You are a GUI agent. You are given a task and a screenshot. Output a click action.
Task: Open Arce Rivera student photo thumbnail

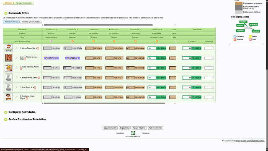coord(8,58)
